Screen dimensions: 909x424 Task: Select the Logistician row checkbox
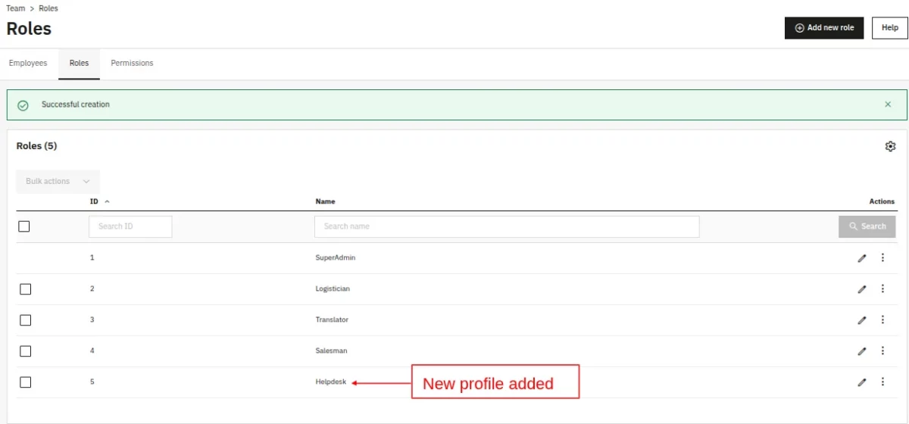(25, 289)
